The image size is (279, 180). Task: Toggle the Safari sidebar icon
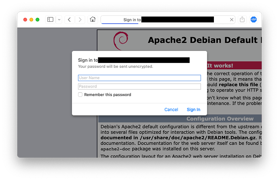pos(50,19)
